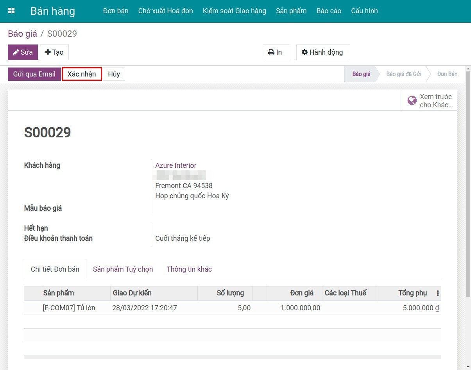Open the Azure Interior customer link
The image size is (471, 370).
point(176,165)
